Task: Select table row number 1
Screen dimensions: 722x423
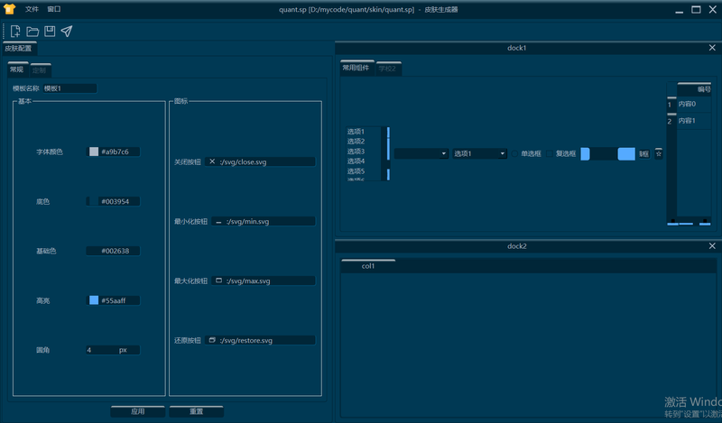Action: click(x=671, y=105)
